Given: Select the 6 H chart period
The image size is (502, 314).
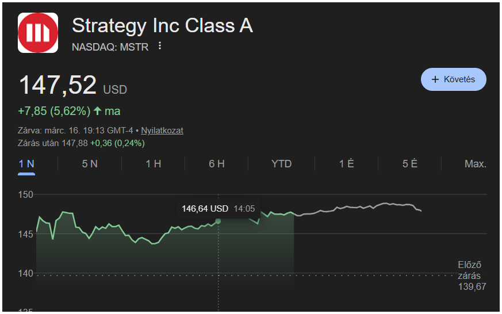Looking at the screenshot, I should (x=216, y=164).
